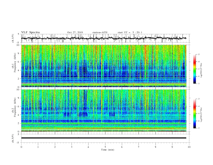Click the '-7' label on upper colorbar

pyautogui.click(x=198, y=84)
